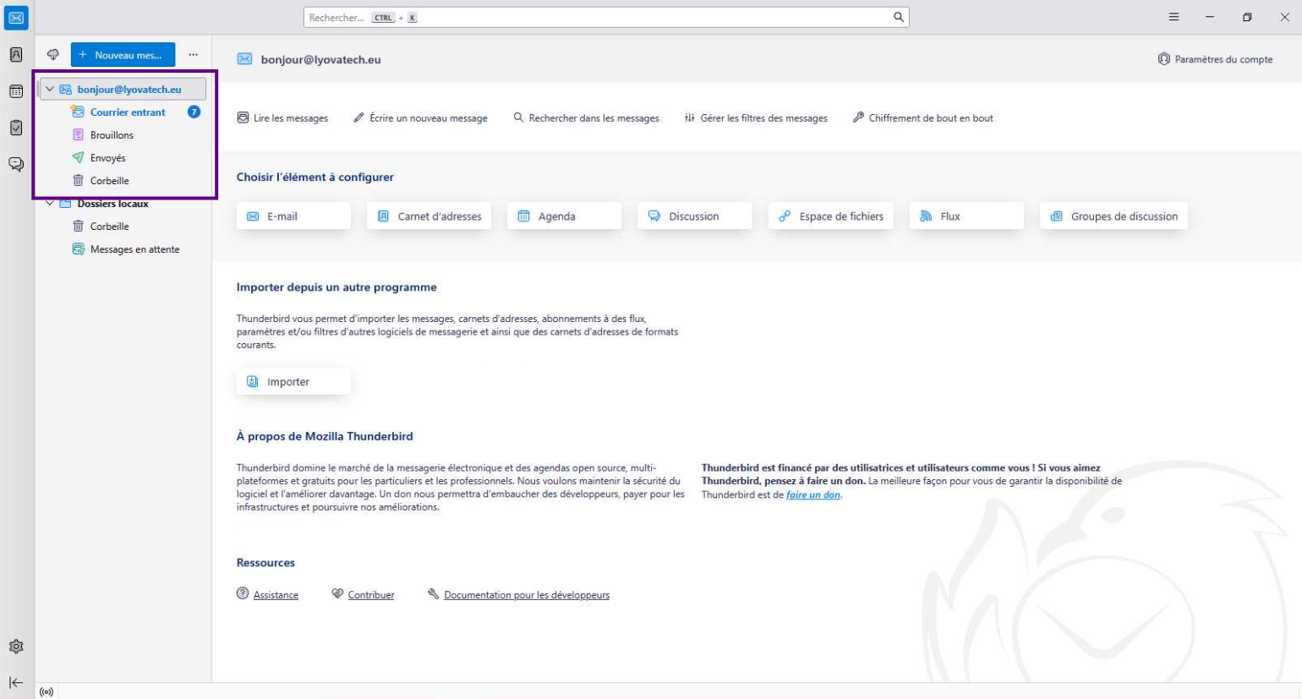Collapse the spaces toolbar arrow icon
The image size is (1302, 699).
(16, 683)
